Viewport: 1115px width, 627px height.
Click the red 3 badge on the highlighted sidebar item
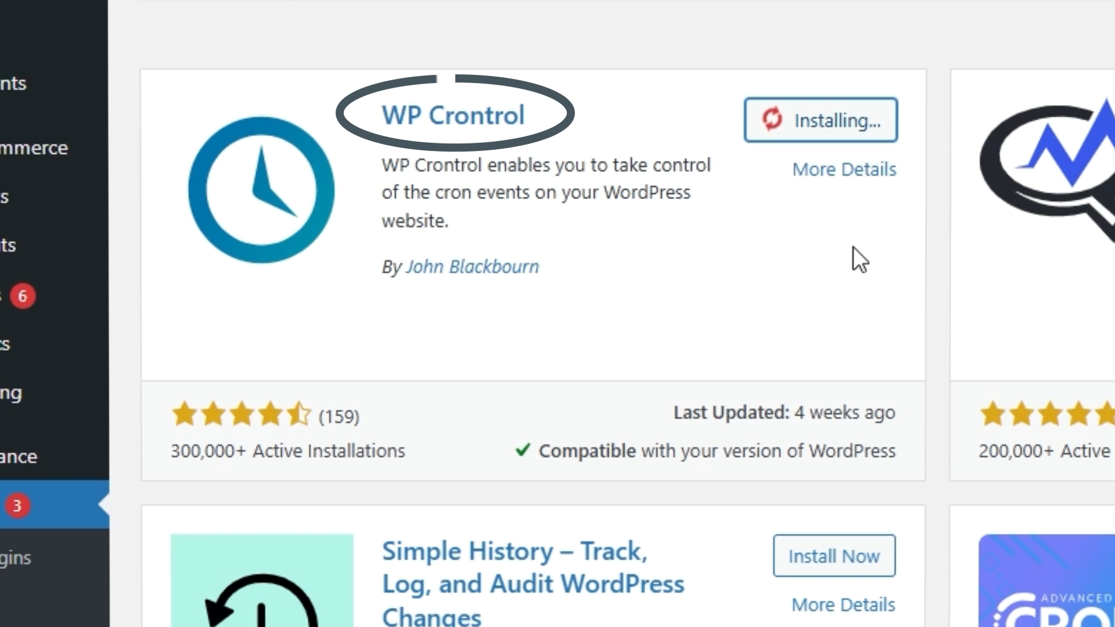[17, 506]
